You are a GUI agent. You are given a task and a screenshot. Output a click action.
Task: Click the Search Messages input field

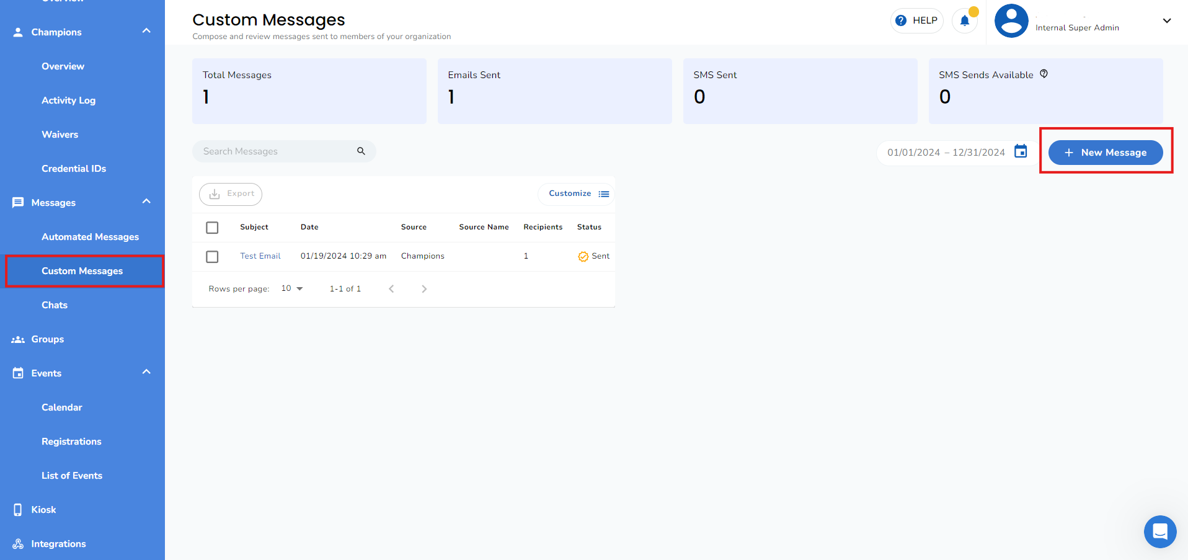276,151
